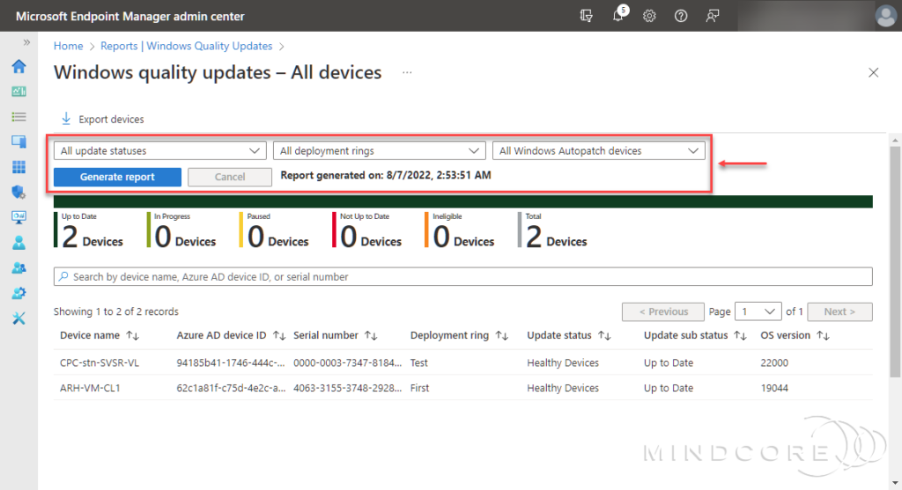Open directory and subscription filter icon
This screenshot has width=902, height=490.
pyautogui.click(x=586, y=16)
